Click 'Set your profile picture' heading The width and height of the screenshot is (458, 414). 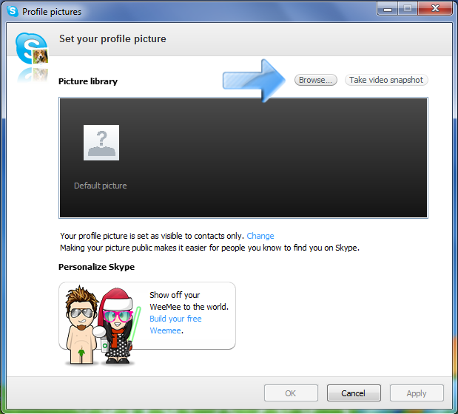pyautogui.click(x=112, y=38)
